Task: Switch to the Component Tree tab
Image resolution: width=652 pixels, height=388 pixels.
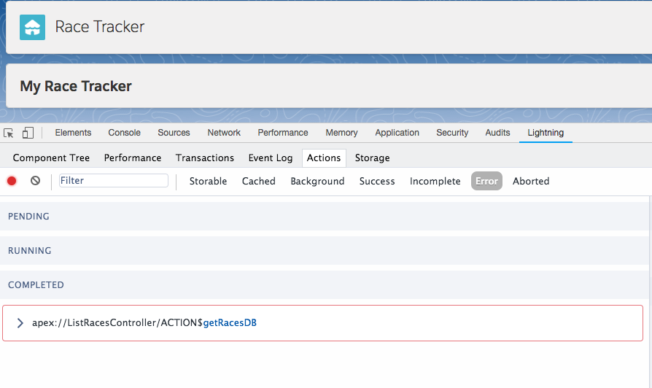Action: point(51,158)
